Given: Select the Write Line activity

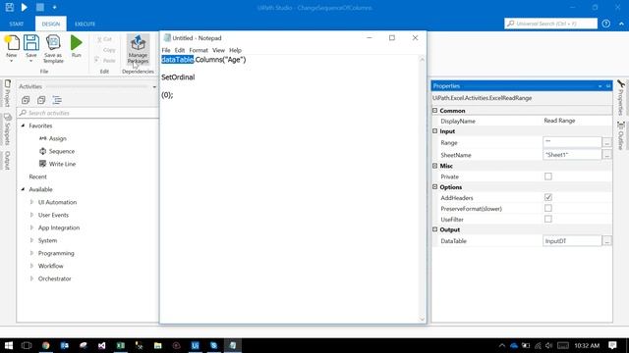Looking at the screenshot, I should [x=57, y=164].
